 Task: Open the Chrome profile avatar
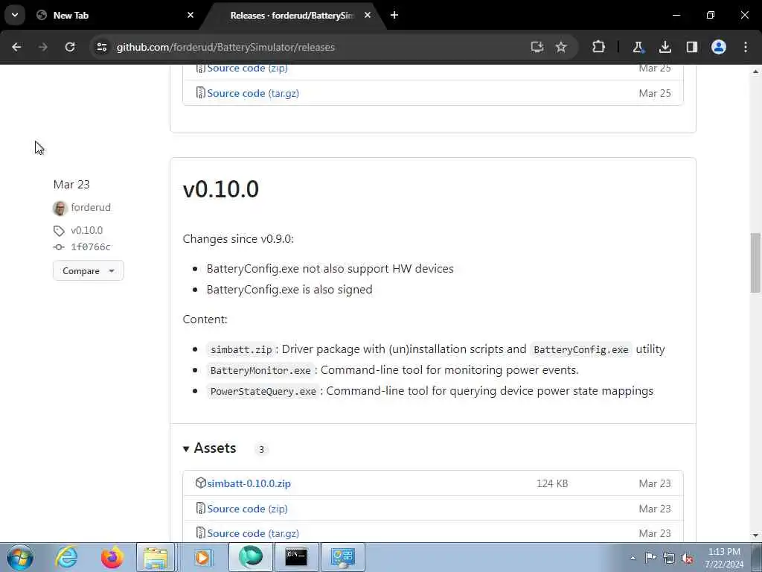(x=719, y=47)
